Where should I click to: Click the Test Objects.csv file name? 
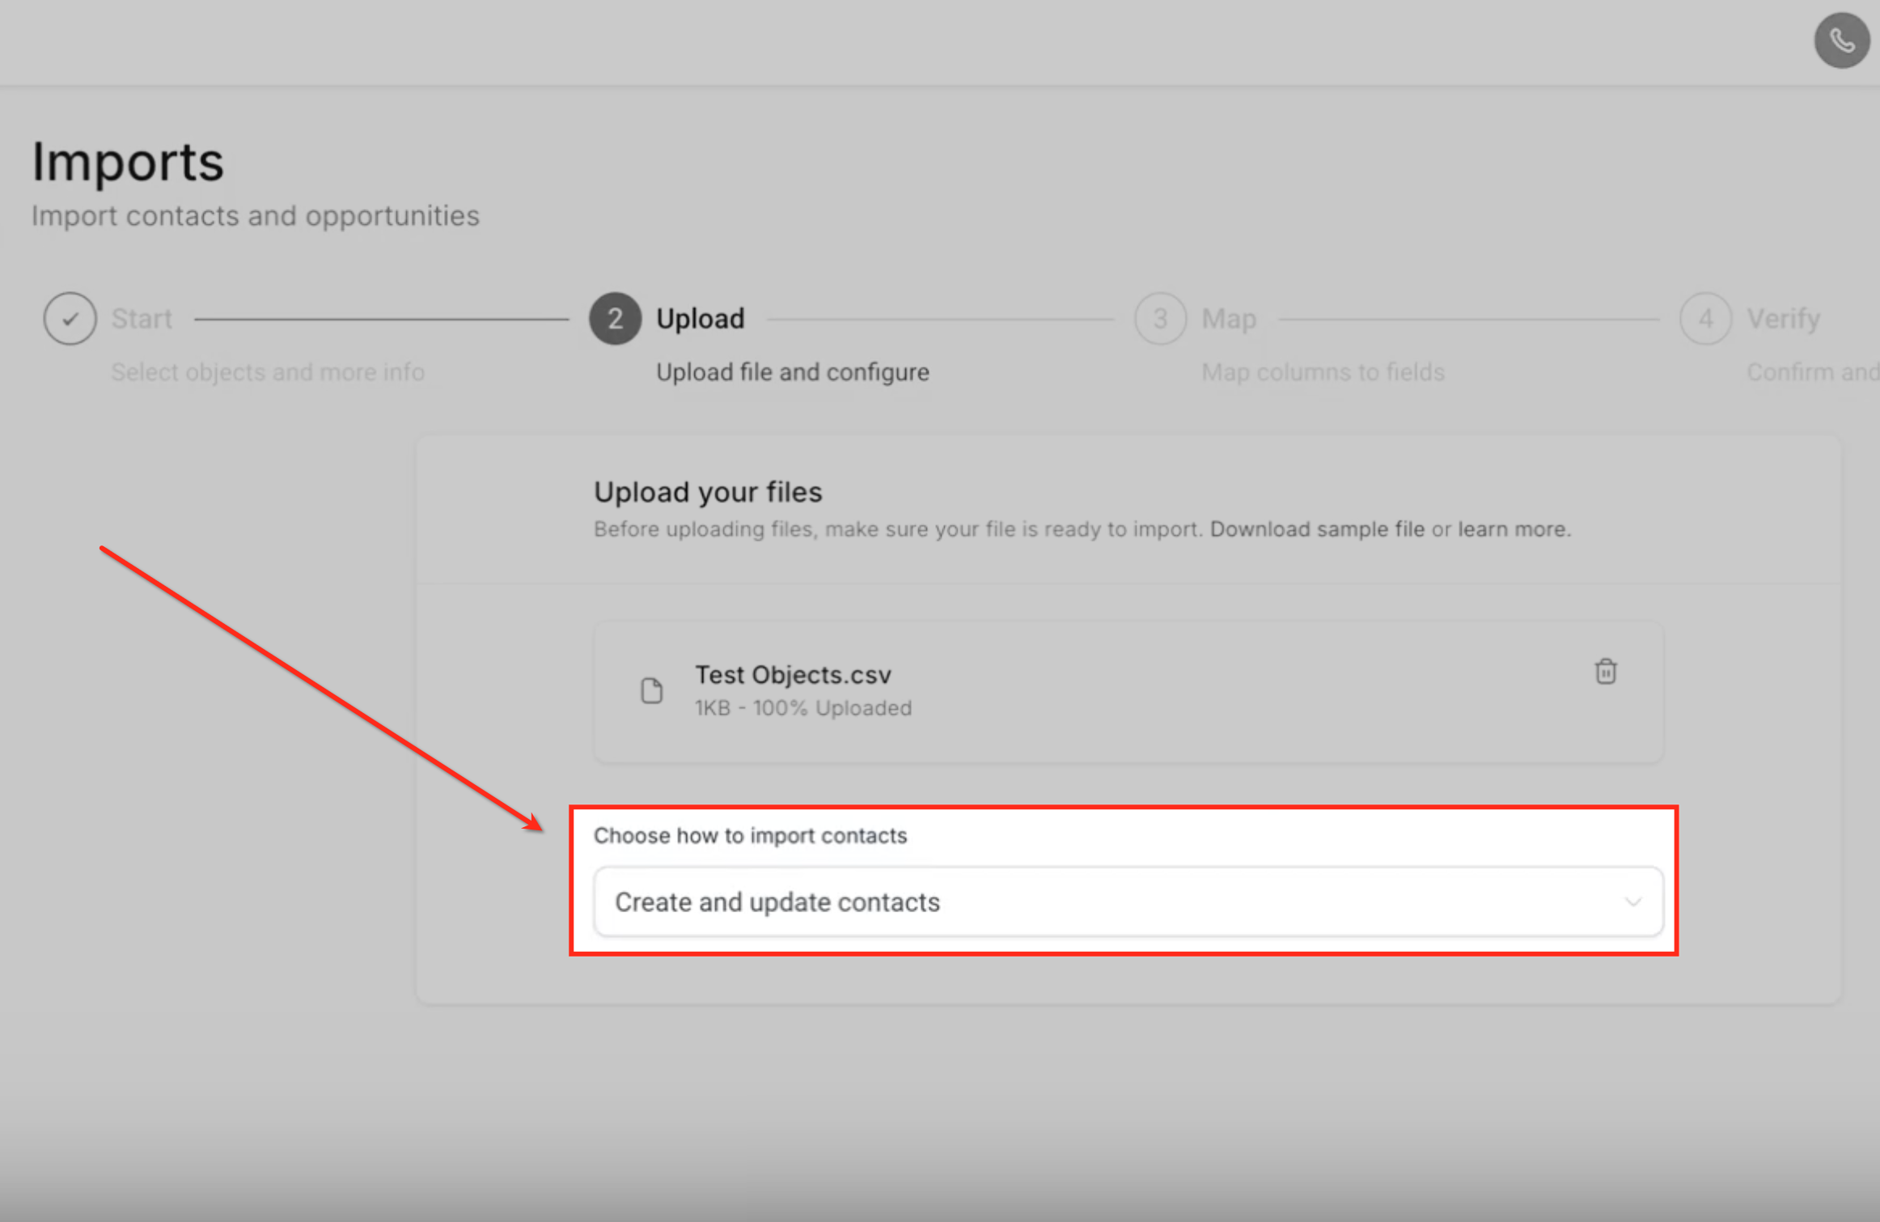pyautogui.click(x=793, y=674)
